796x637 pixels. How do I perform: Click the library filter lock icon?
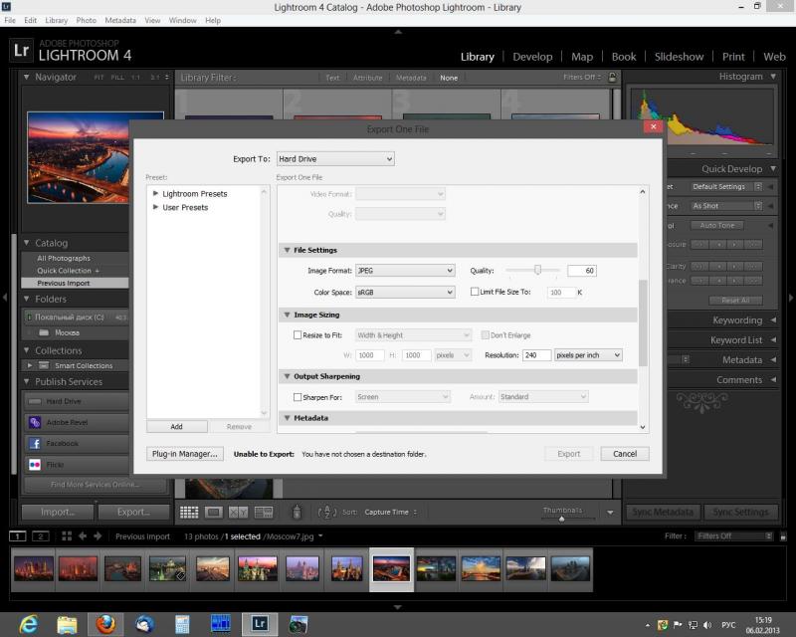pyautogui.click(x=612, y=78)
